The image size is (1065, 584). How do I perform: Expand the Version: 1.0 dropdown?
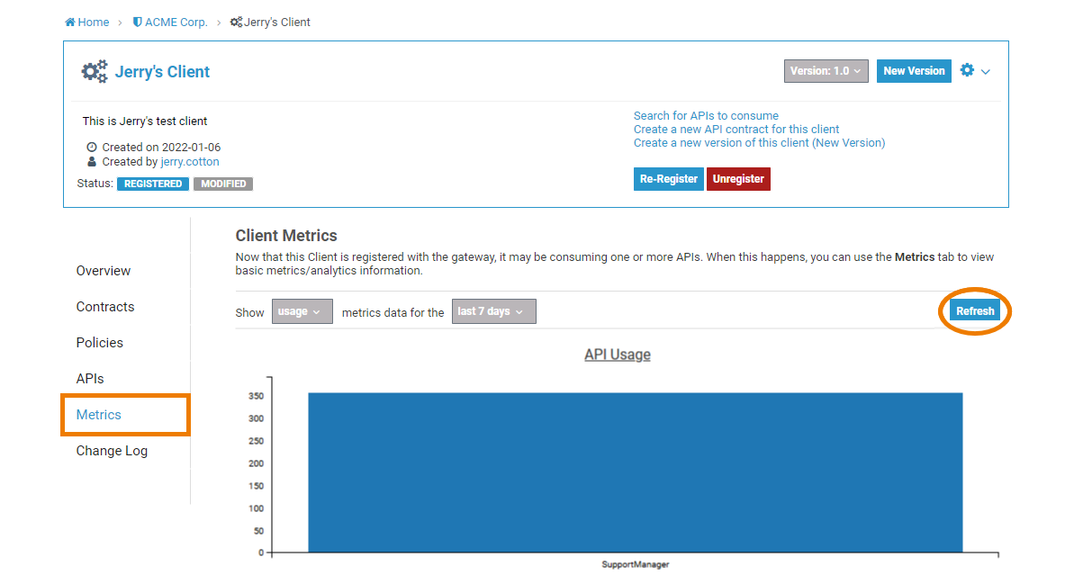click(826, 71)
